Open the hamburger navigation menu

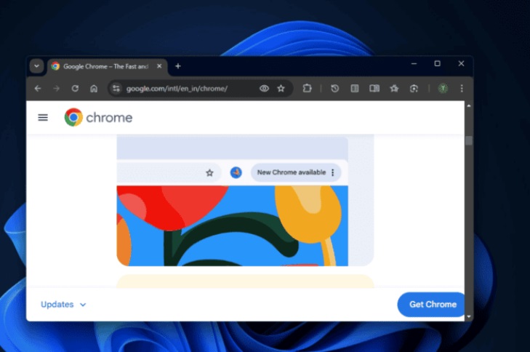coord(43,117)
